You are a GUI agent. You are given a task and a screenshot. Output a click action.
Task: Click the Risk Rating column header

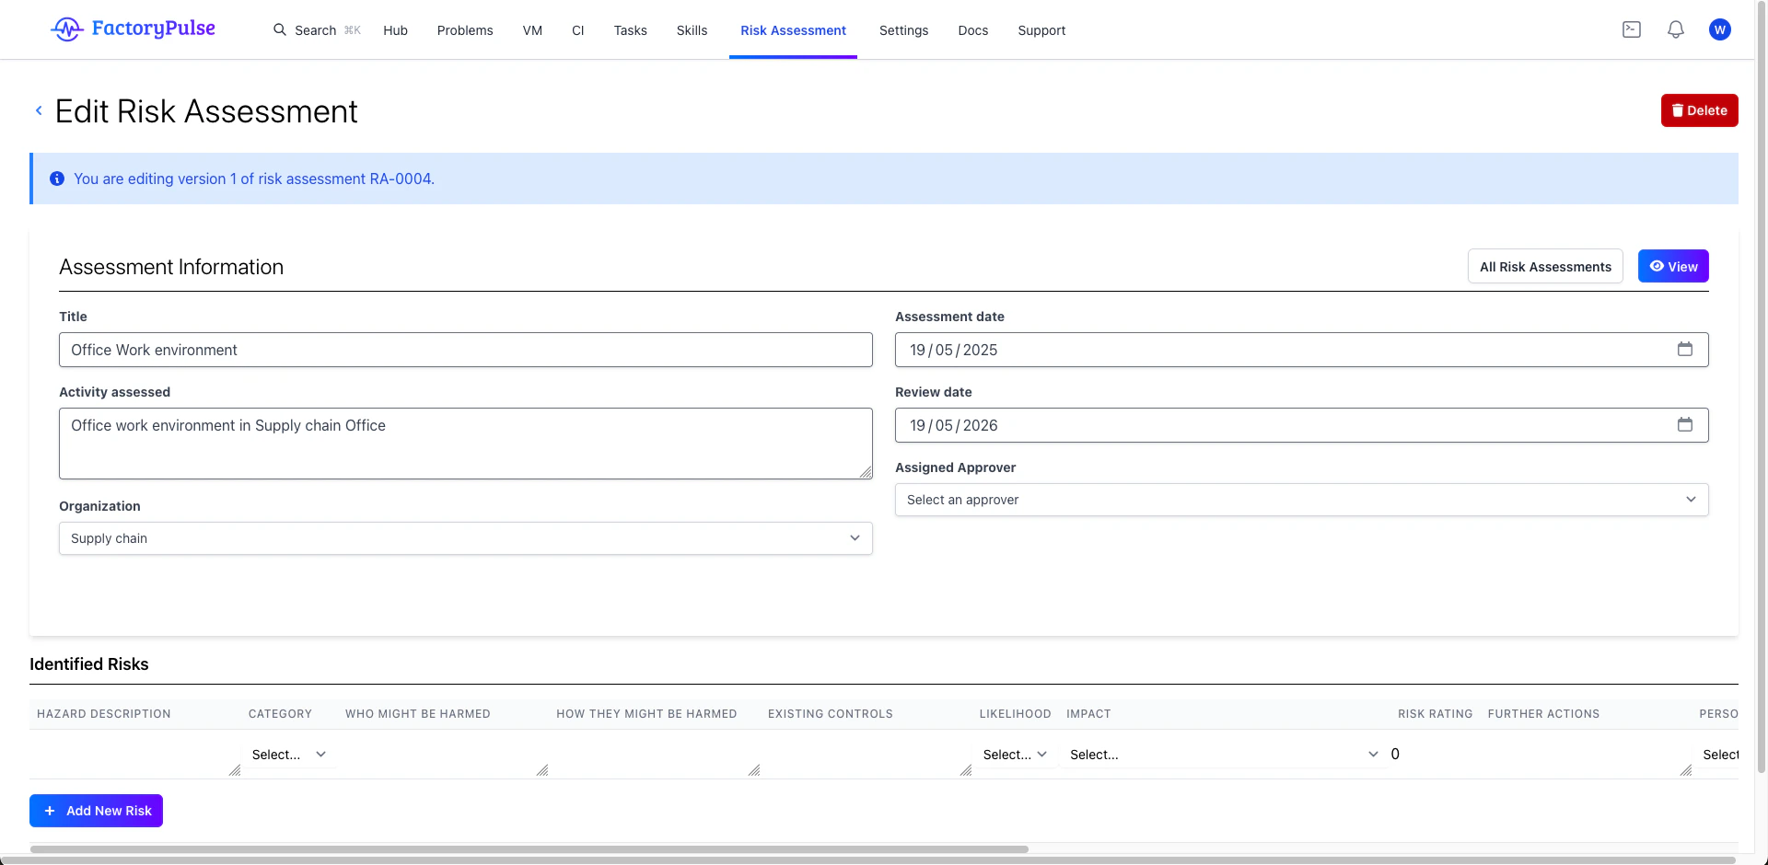click(x=1435, y=714)
